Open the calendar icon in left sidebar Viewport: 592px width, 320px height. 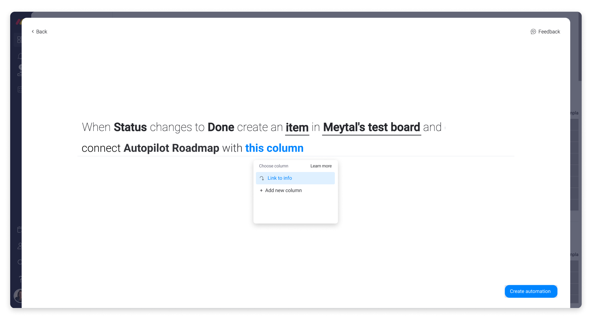[x=19, y=229]
